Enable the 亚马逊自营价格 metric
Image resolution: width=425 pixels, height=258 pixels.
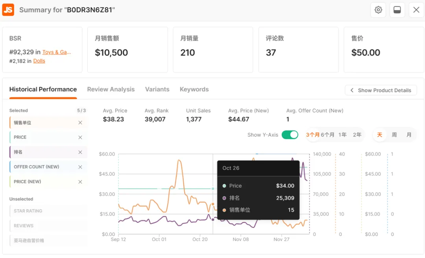tap(29, 241)
